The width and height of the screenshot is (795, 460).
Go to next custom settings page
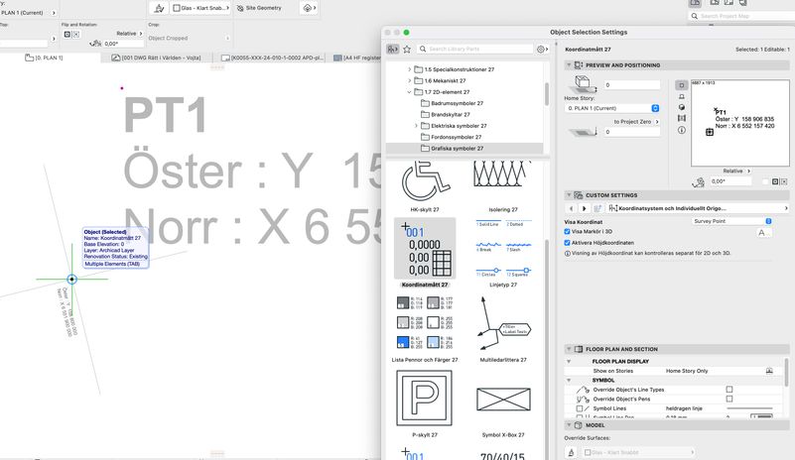tap(584, 208)
